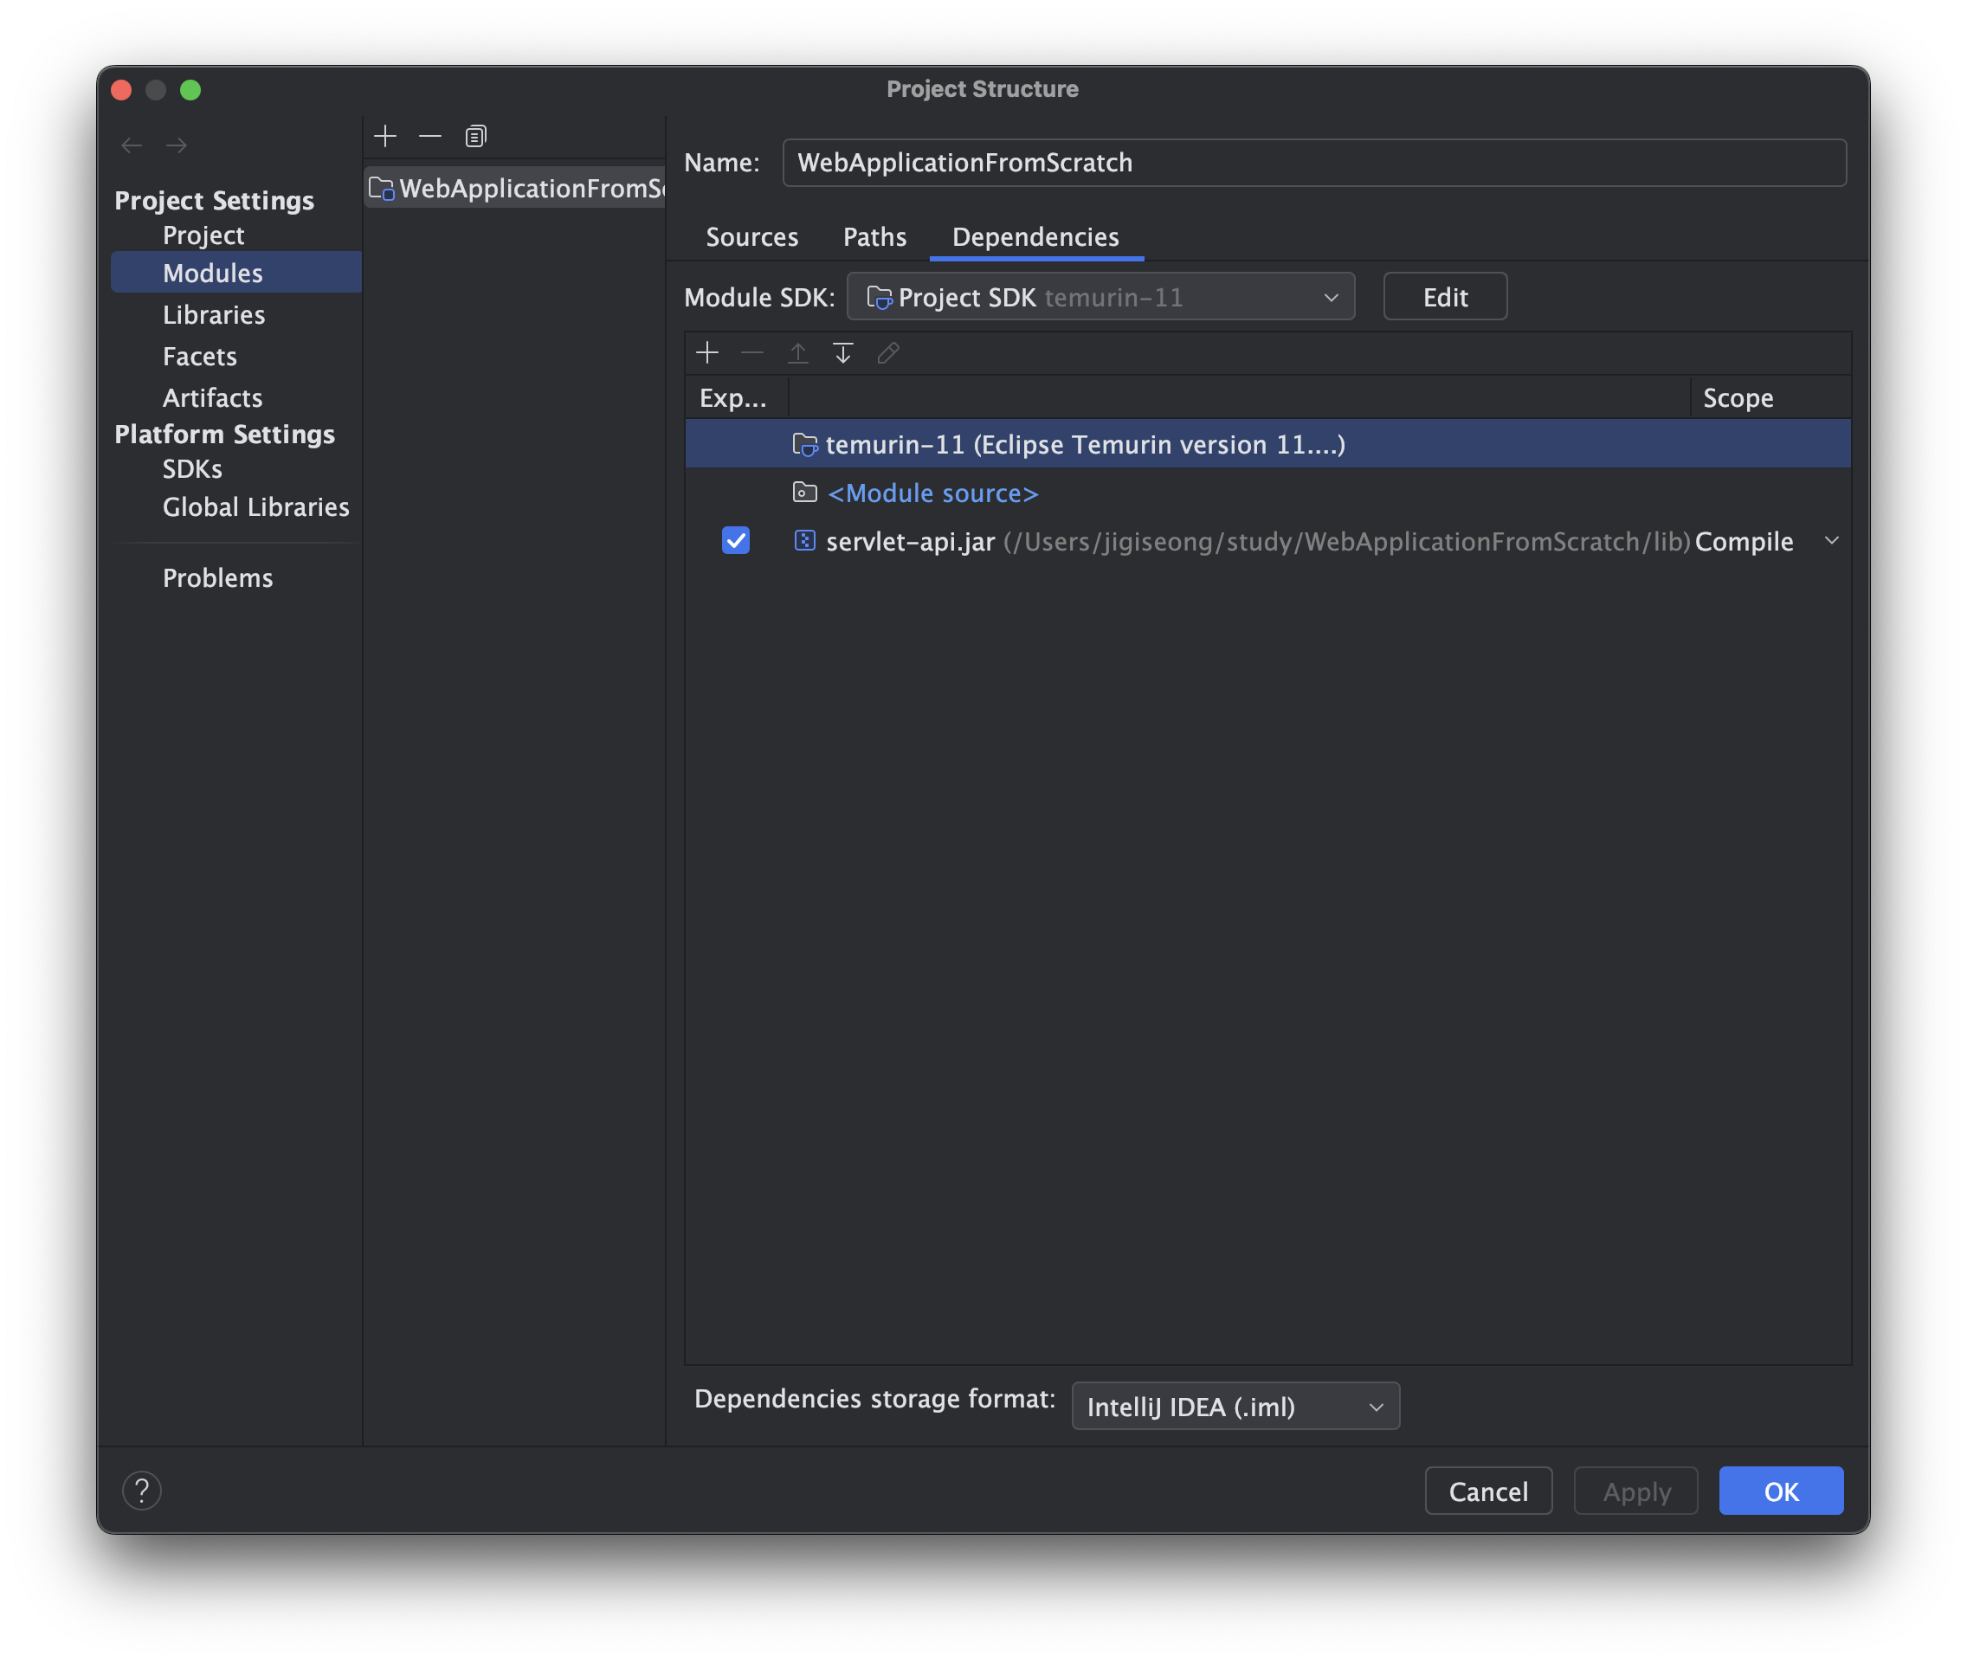
Task: Open Facets in the sidebar
Action: (x=199, y=356)
